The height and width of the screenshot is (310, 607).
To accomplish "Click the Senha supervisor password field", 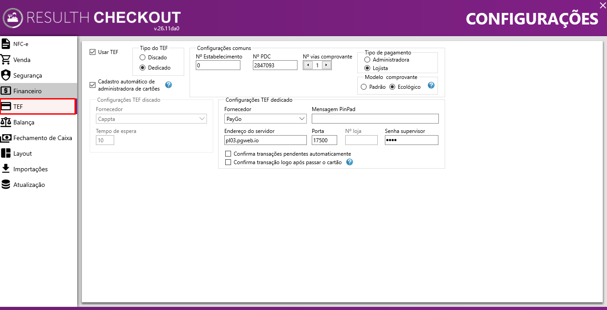I will click(412, 140).
